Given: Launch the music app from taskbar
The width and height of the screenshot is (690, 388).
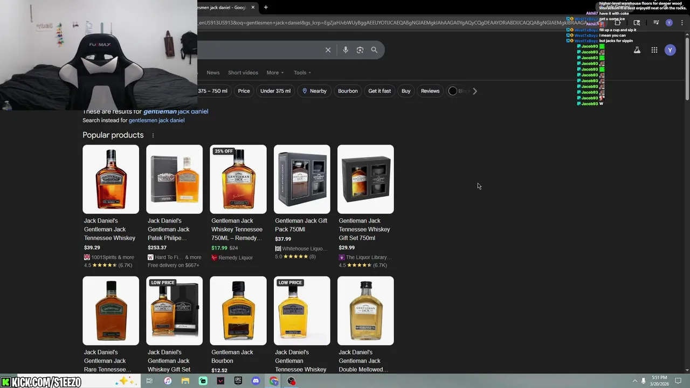Looking at the screenshot, I should [x=168, y=381].
